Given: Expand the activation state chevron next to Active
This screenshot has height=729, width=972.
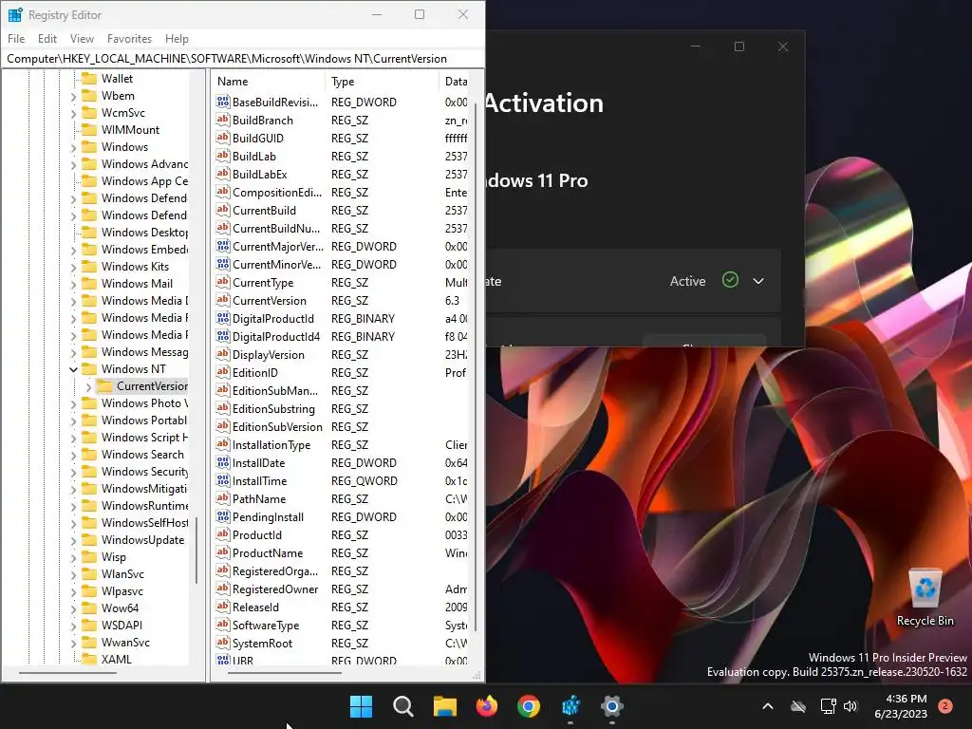Looking at the screenshot, I should [758, 281].
